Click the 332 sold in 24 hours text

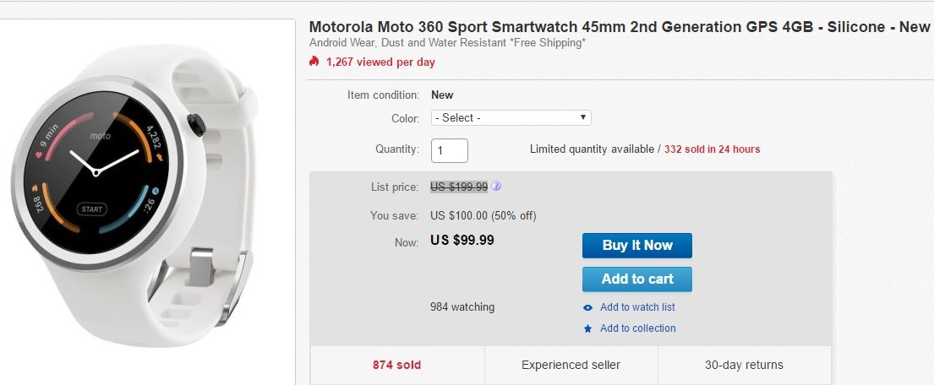pyautogui.click(x=712, y=149)
